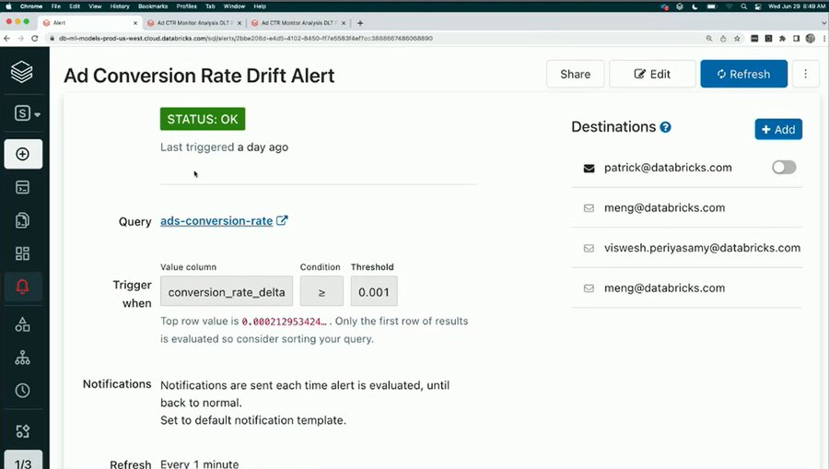Open the SQL persona switcher dropdown

click(x=27, y=113)
